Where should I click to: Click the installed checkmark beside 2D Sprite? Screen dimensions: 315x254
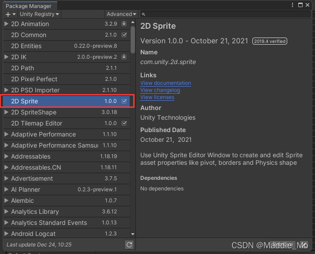coord(124,101)
